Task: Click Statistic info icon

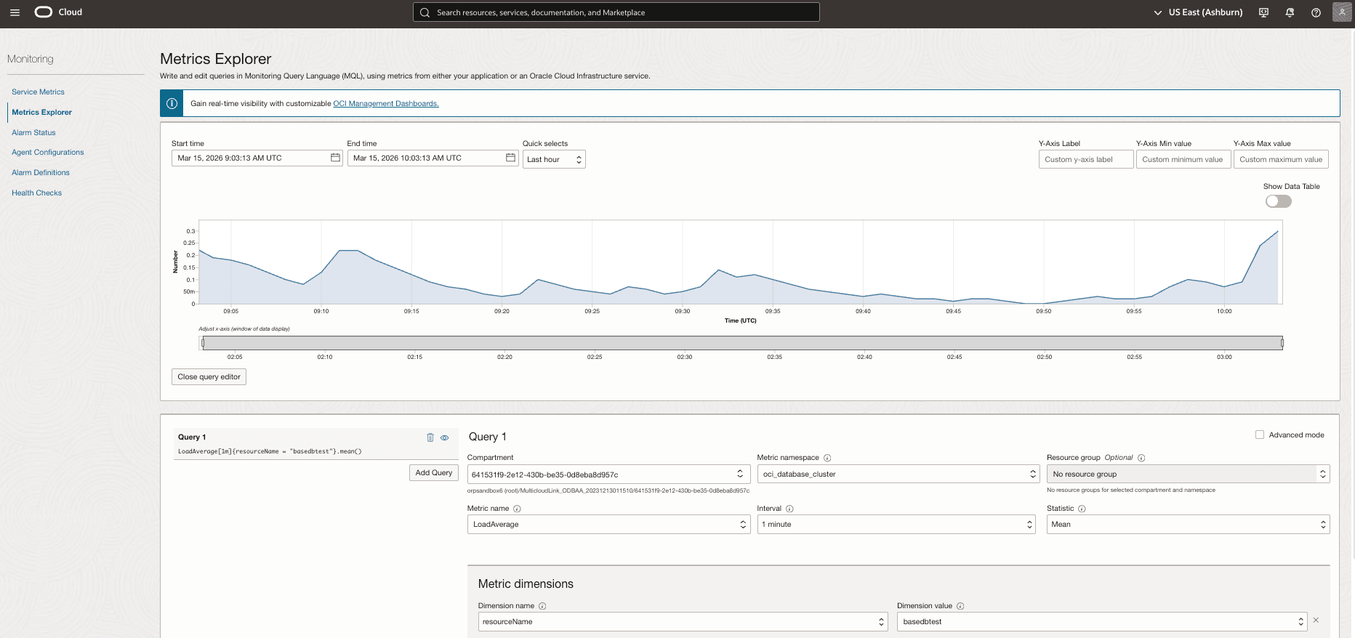Action: click(1082, 509)
